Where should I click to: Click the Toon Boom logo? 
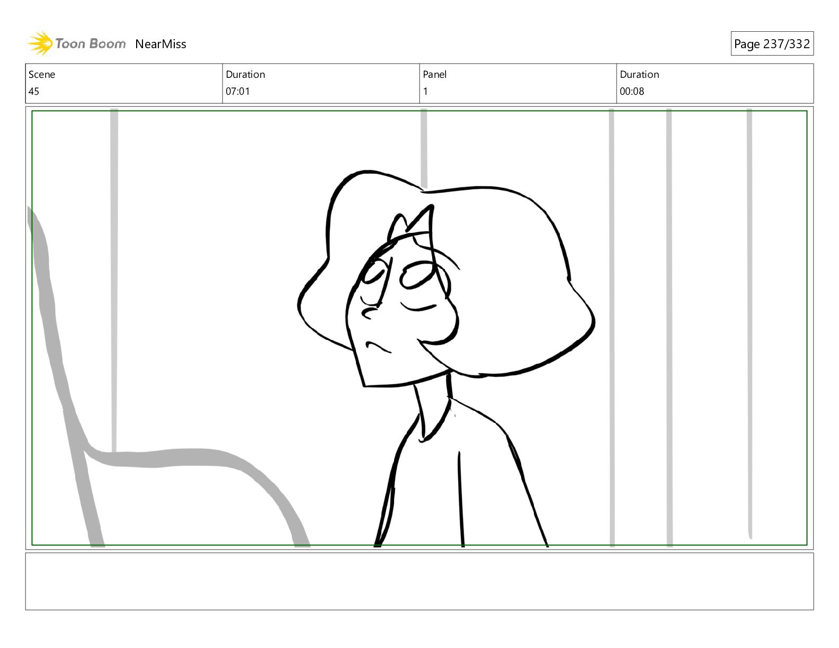(x=77, y=43)
